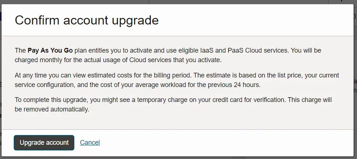Image resolution: width=357 pixels, height=159 pixels.
Task: Click the 'be removed automatically' text
Action: 52,109
